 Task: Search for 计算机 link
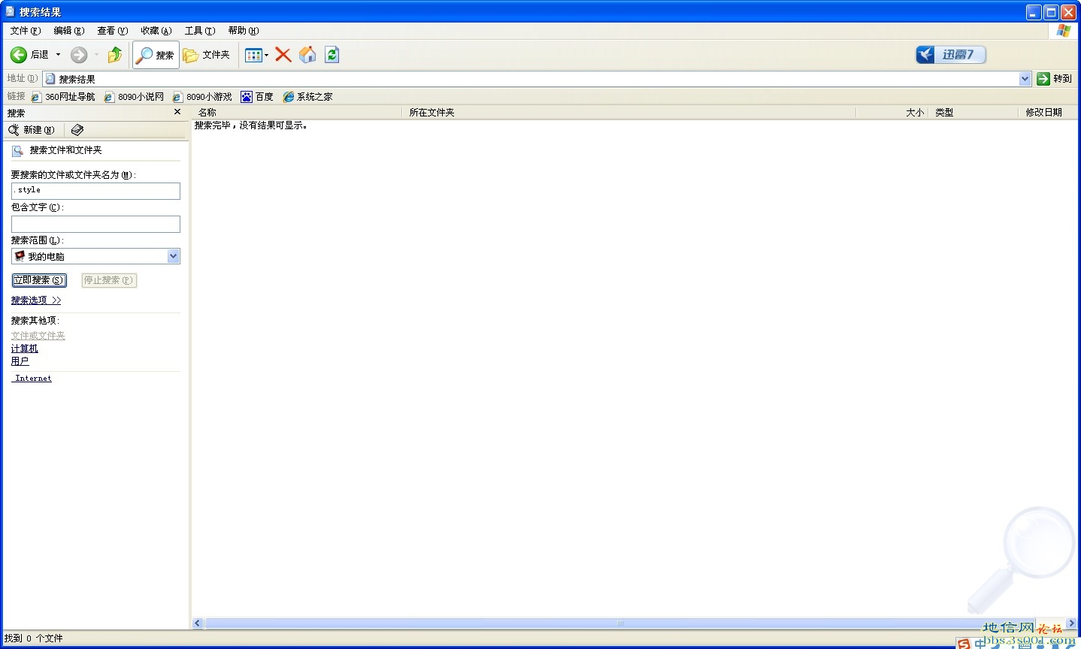[24, 349]
